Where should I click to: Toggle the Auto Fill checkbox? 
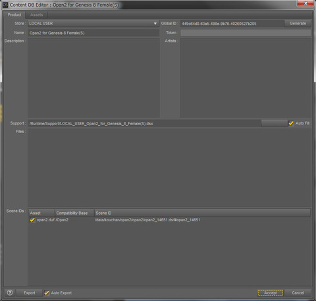(291, 123)
